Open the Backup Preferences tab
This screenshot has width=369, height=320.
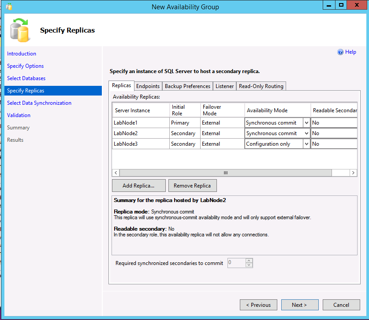point(187,86)
